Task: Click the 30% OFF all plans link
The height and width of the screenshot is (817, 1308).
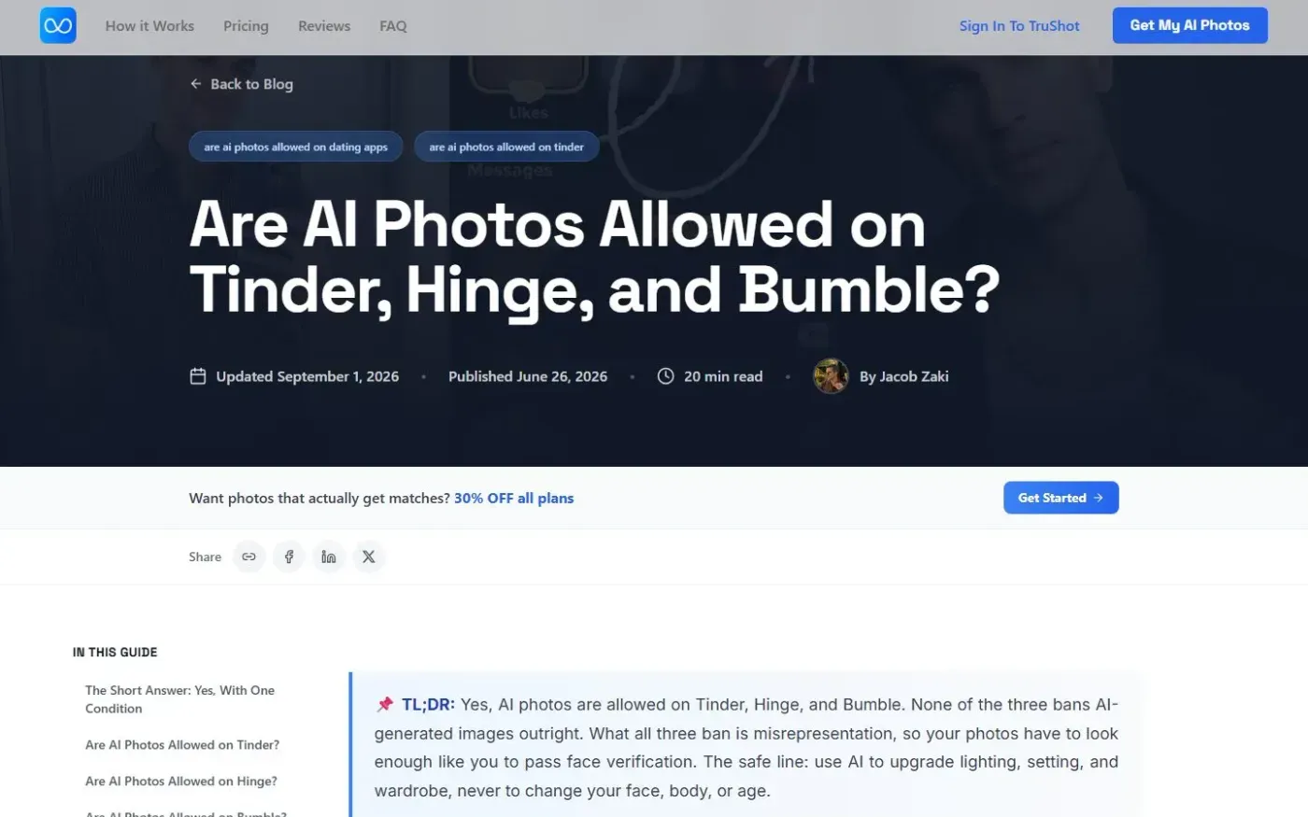Action: point(514,499)
